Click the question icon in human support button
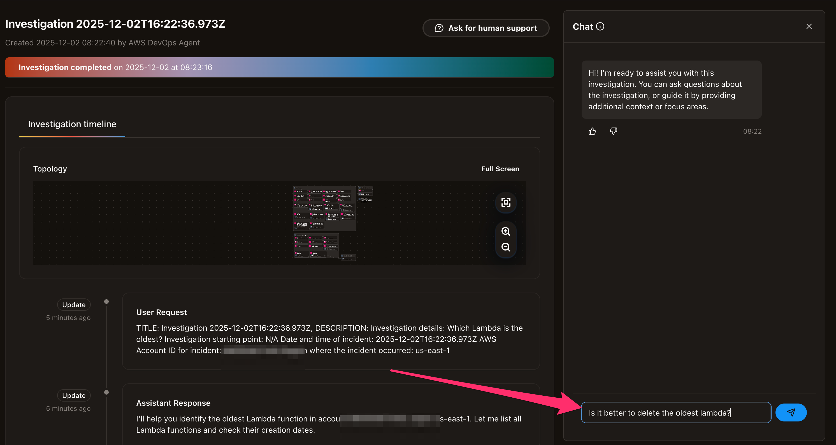The height and width of the screenshot is (445, 836). click(x=439, y=28)
